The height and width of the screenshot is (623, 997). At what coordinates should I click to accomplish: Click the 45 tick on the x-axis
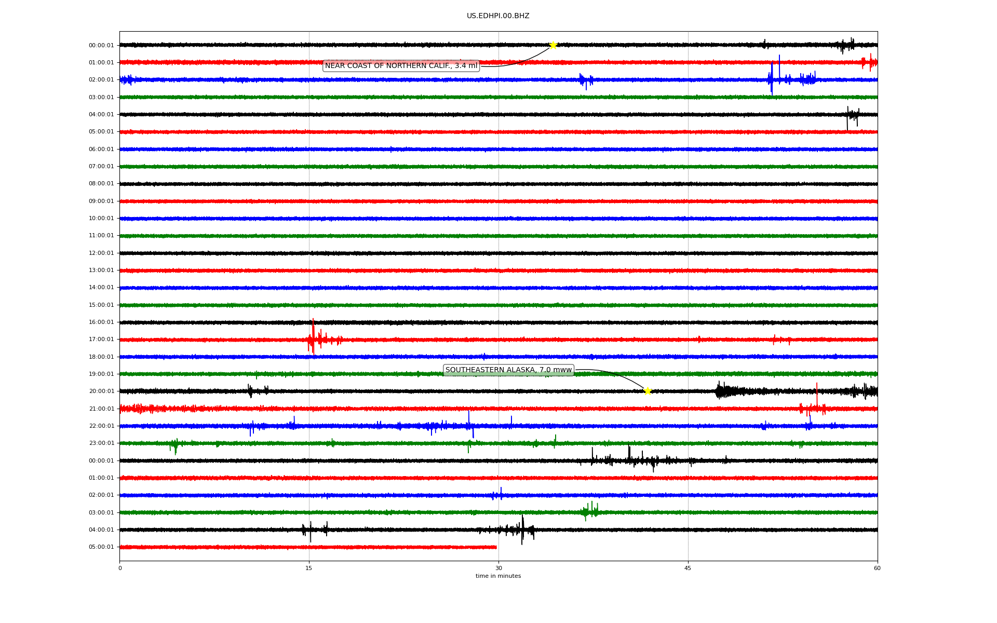point(688,568)
